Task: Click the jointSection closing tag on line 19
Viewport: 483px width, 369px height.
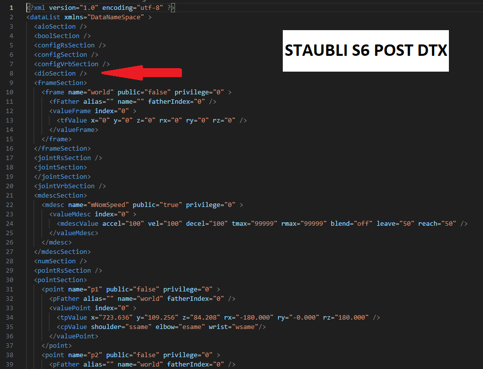Action: (x=62, y=177)
